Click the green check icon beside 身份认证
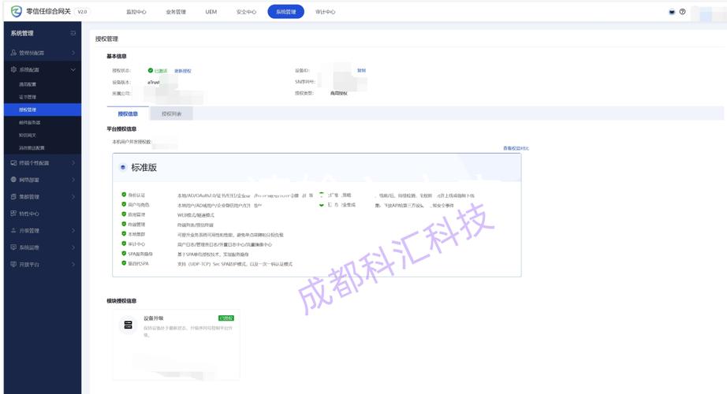 point(124,195)
